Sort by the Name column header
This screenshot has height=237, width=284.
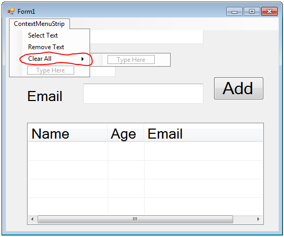(x=68, y=134)
